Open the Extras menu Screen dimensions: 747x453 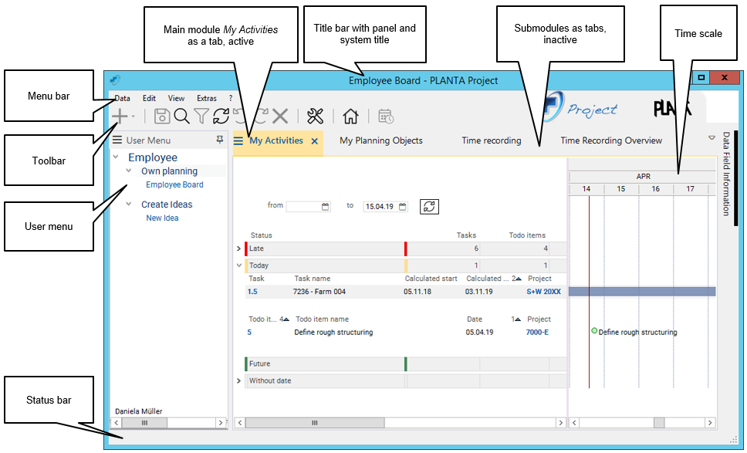coord(207,98)
